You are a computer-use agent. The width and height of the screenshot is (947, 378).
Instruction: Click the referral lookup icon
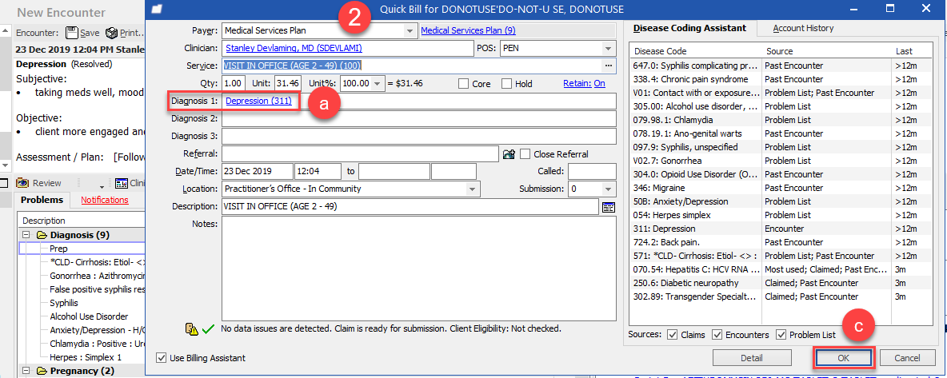click(509, 154)
